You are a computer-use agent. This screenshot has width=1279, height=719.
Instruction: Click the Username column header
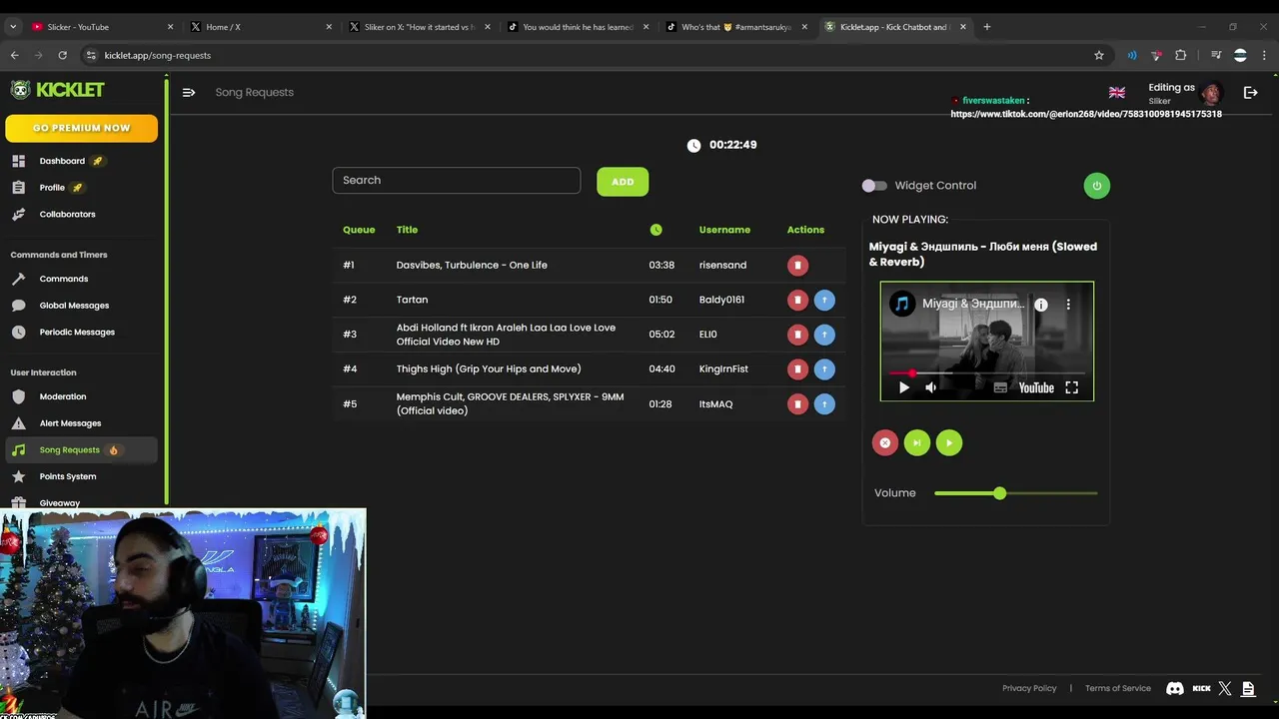724,230
